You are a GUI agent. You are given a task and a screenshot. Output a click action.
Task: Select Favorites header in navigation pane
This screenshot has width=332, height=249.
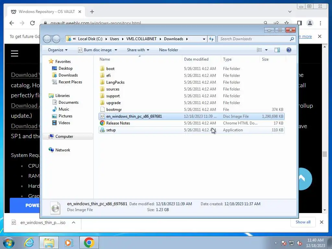(x=63, y=61)
